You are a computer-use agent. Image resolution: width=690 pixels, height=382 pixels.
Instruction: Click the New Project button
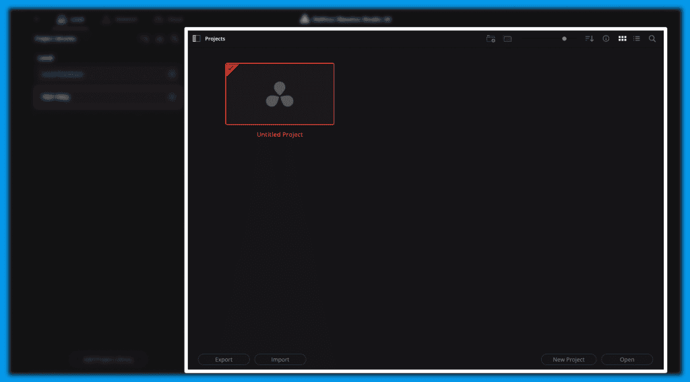point(569,360)
